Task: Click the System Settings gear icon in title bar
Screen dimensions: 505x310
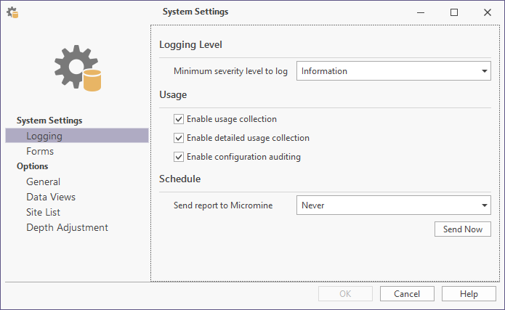Action: (x=12, y=12)
